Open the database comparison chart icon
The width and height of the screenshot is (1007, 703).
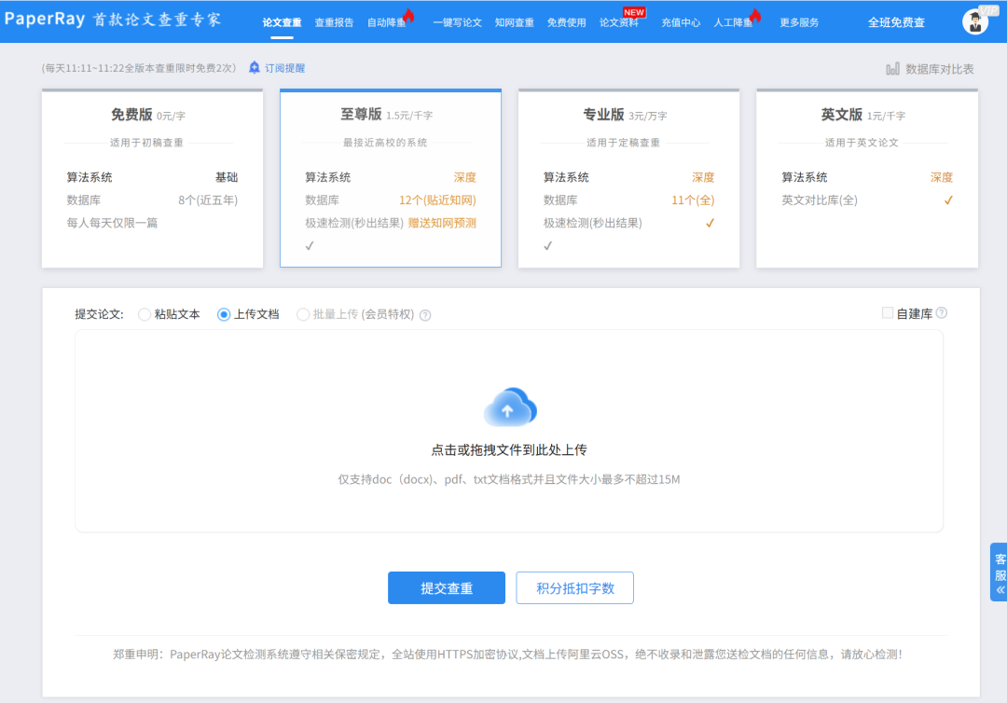point(892,69)
